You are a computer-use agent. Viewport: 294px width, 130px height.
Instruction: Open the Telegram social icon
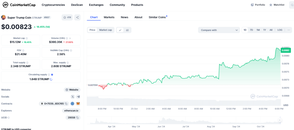coord(78,97)
